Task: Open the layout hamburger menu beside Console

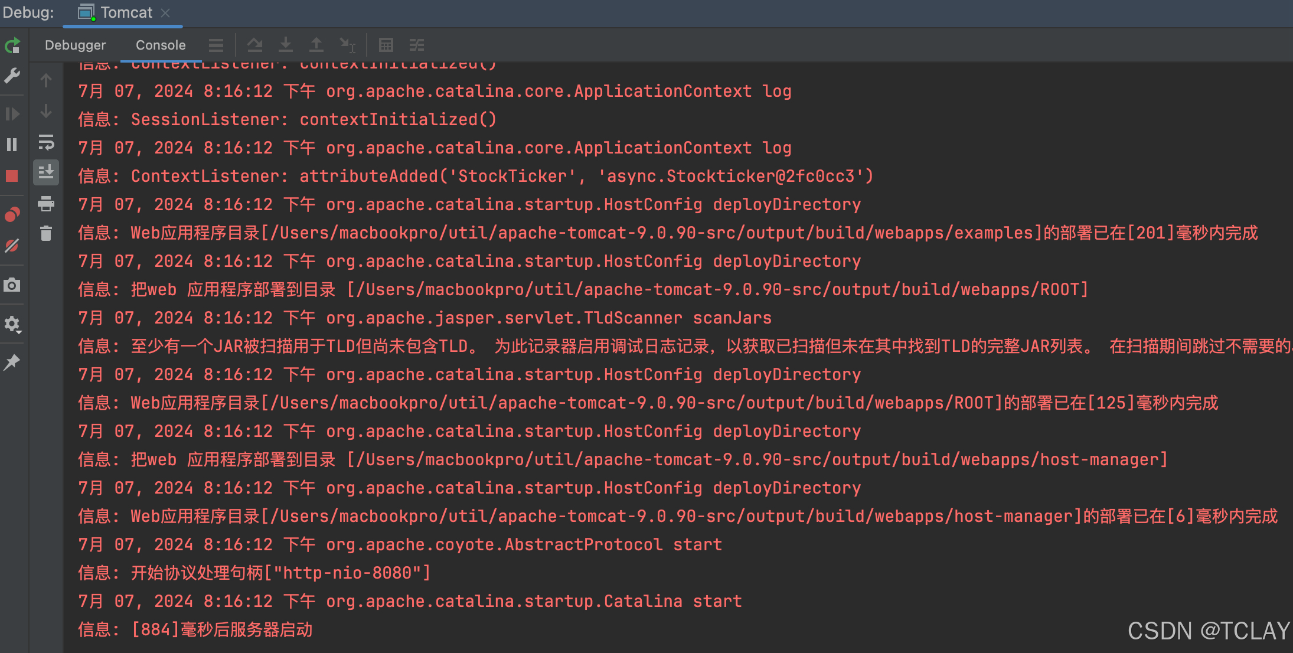Action: [x=216, y=45]
